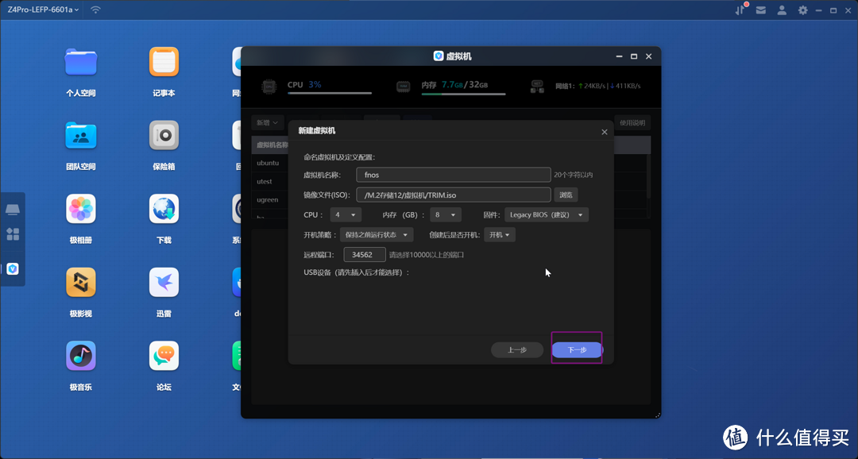This screenshot has height=459, width=858.
Task: Expand the 固件 Legacy BIOS dropdown
Action: [547, 214]
